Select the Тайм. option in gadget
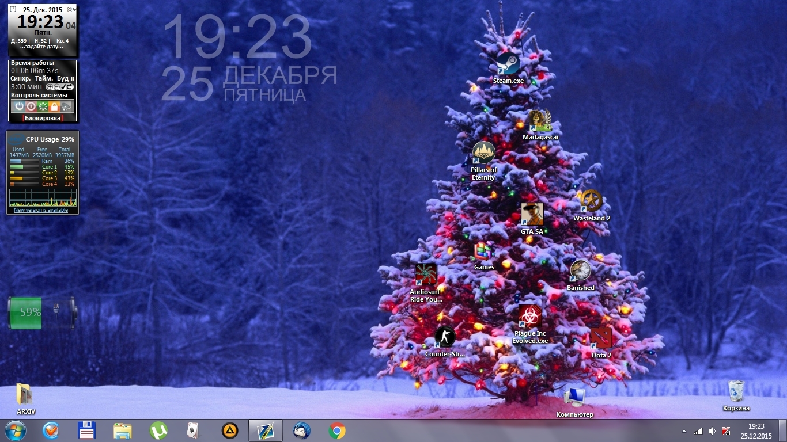 (44, 78)
